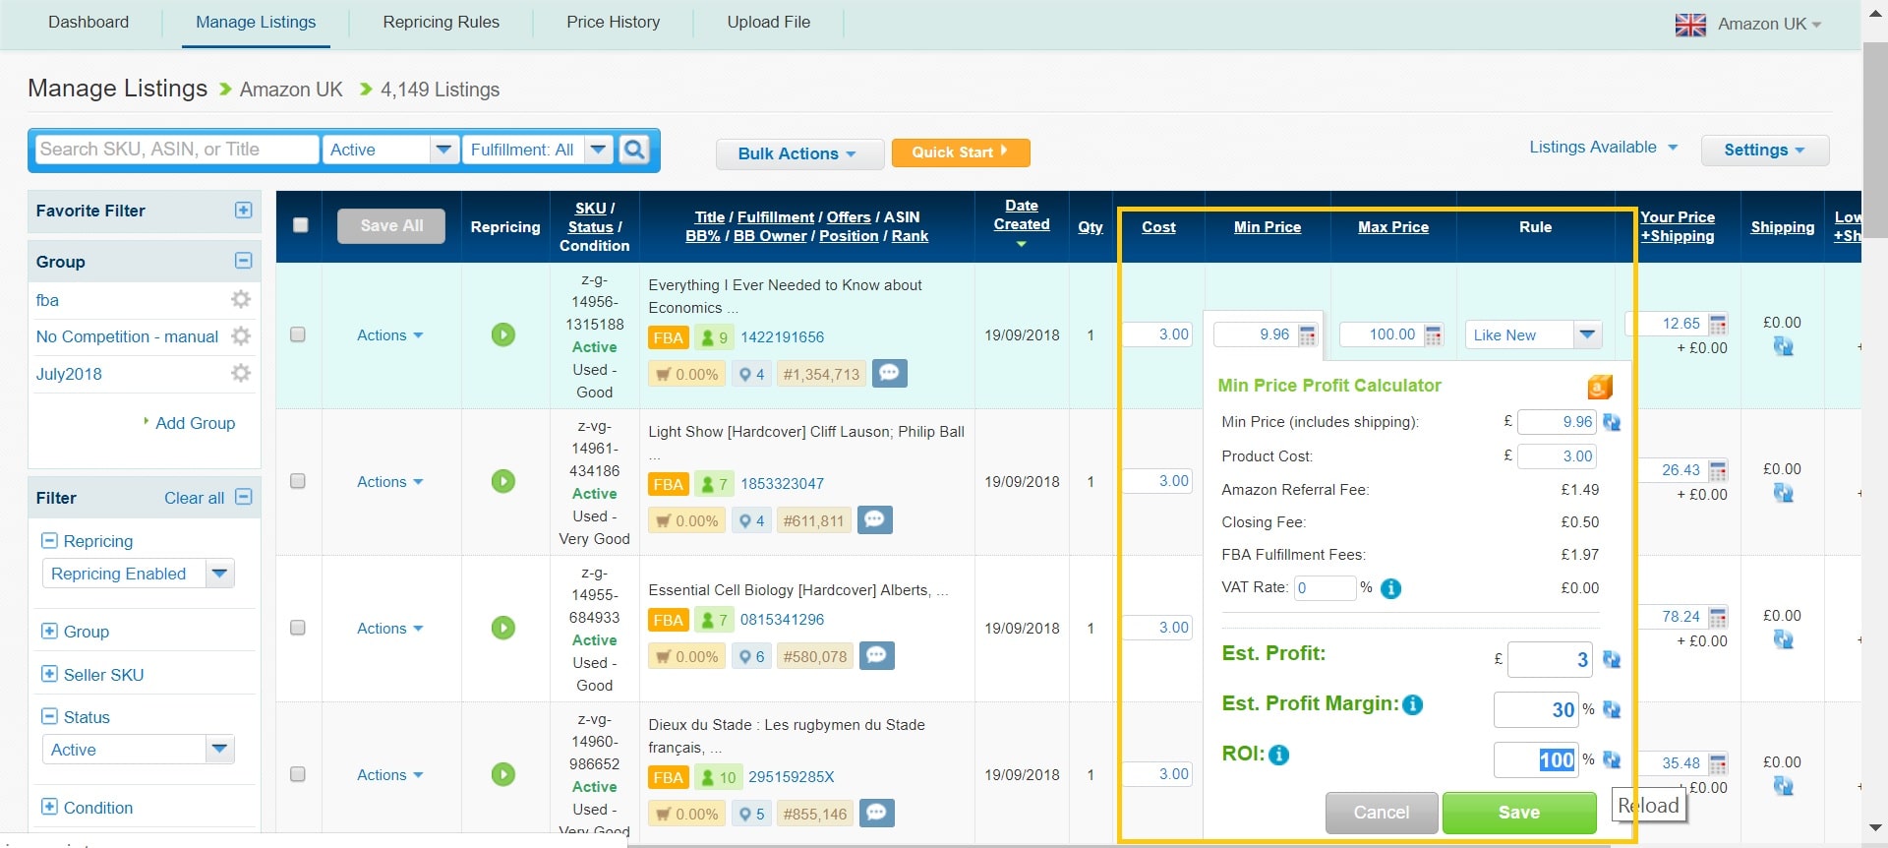Open Amazon UK marketplace selector
The width and height of the screenshot is (1888, 848).
pyautogui.click(x=1748, y=25)
